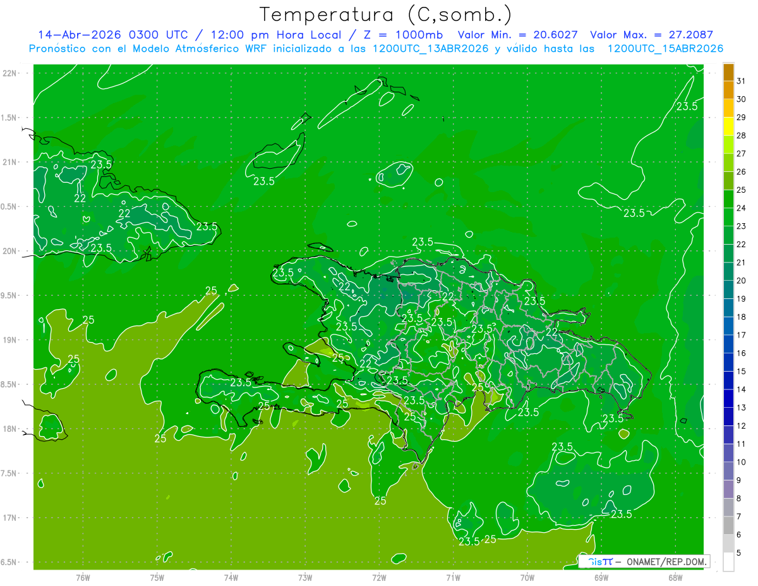This screenshot has height=586, width=758.
Task: Select the Valor Min. = 20.6027 text
Action: pyautogui.click(x=517, y=35)
